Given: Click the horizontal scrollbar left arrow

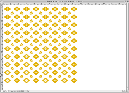Looking at the screenshot, I should (124, 91).
